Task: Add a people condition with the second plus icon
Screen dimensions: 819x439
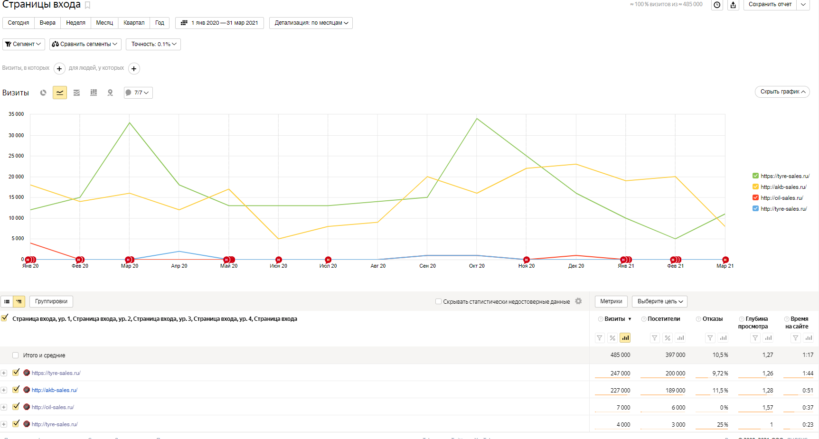Action: tap(134, 68)
